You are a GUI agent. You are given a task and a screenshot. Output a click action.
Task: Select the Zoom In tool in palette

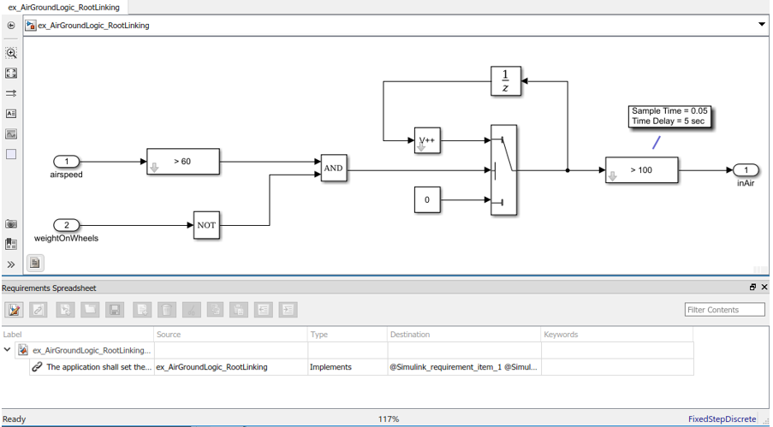(11, 53)
